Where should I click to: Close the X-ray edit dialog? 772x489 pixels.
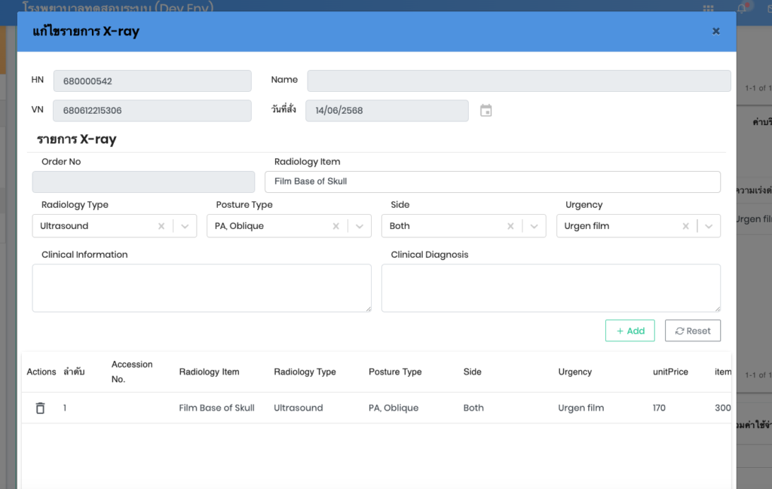click(715, 31)
